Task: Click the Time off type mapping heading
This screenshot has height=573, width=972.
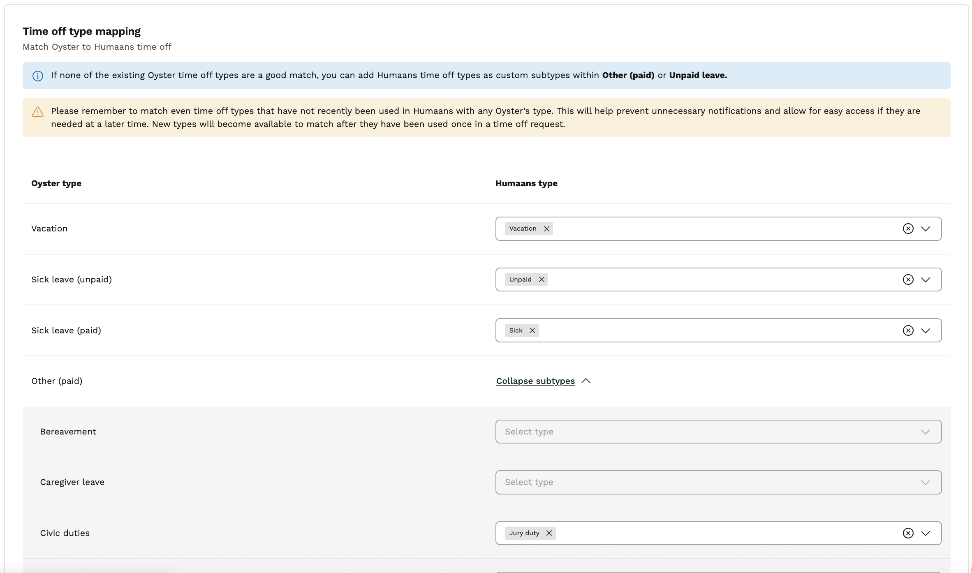Action: pyautogui.click(x=81, y=31)
